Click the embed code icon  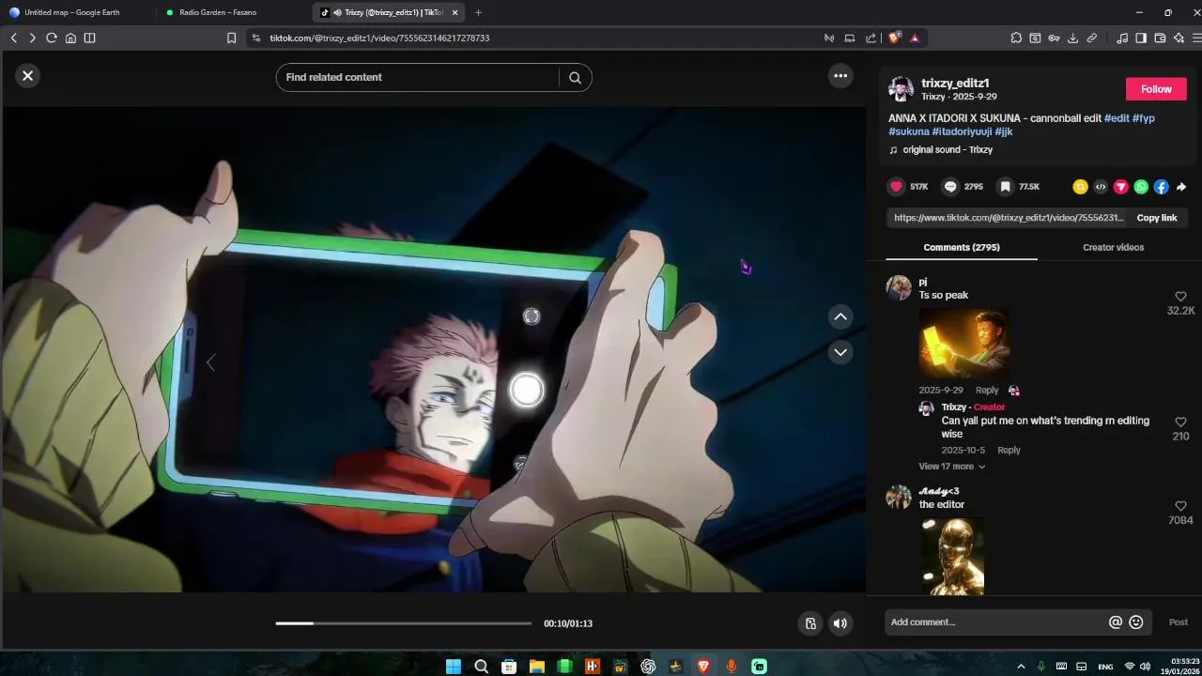pos(1101,187)
